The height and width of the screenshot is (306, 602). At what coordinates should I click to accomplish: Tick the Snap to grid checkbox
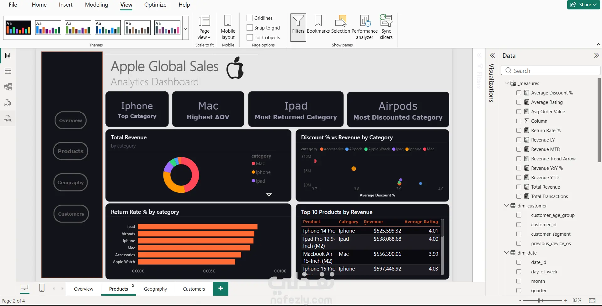pos(250,28)
